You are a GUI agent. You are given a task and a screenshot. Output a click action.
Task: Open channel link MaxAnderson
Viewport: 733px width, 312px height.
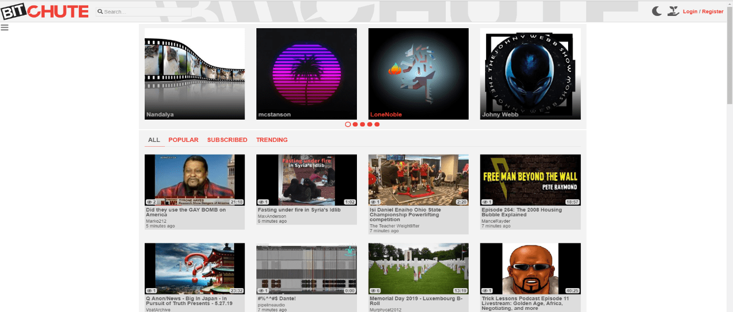[271, 216]
